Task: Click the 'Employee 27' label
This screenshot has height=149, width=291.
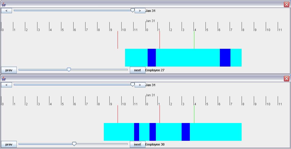Action: point(155,70)
